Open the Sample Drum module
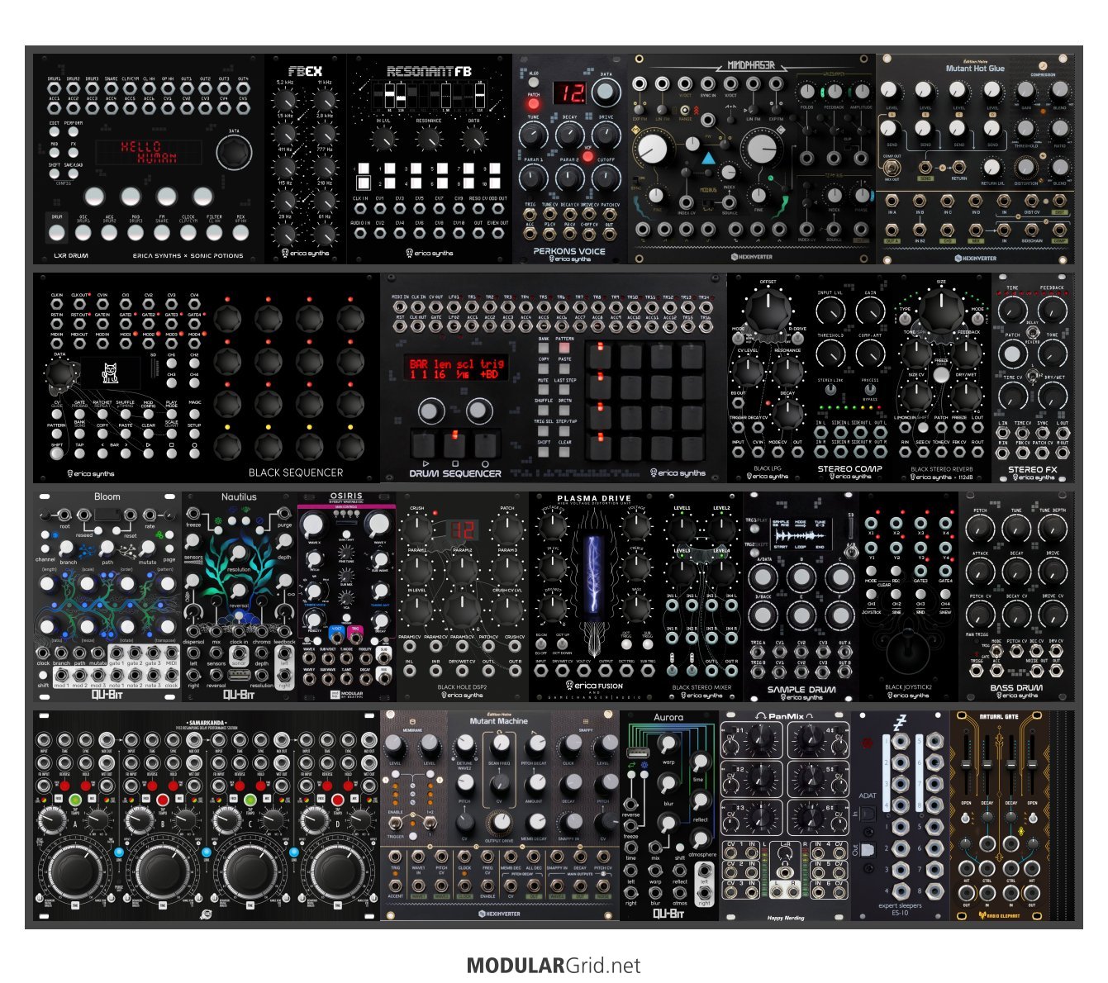The height and width of the screenshot is (983, 1108). tap(801, 596)
